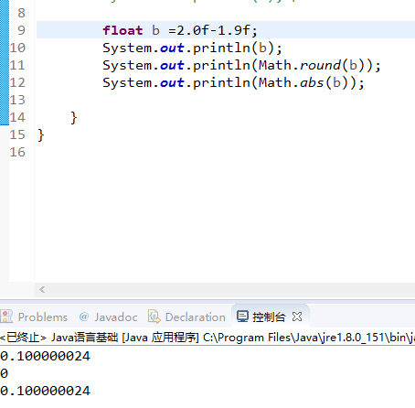This screenshot has width=415, height=408.
Task: Click the Problems tab icon
Action: pos(6,317)
